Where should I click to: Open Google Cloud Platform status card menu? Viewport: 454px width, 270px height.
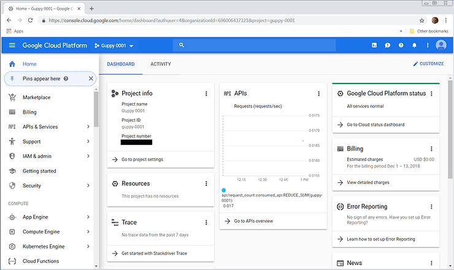point(431,93)
